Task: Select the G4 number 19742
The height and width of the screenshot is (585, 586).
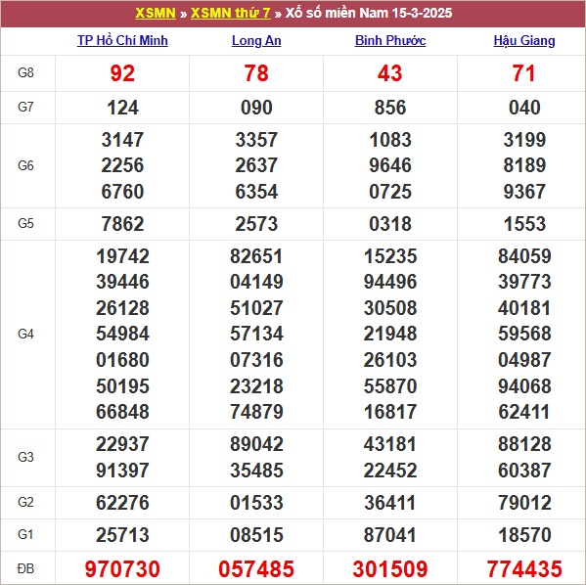Action: 122,256
